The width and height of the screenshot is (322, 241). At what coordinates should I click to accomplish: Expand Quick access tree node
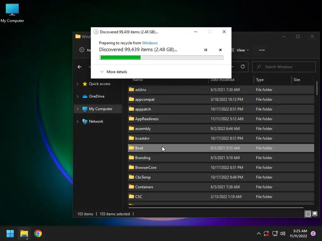78,84
